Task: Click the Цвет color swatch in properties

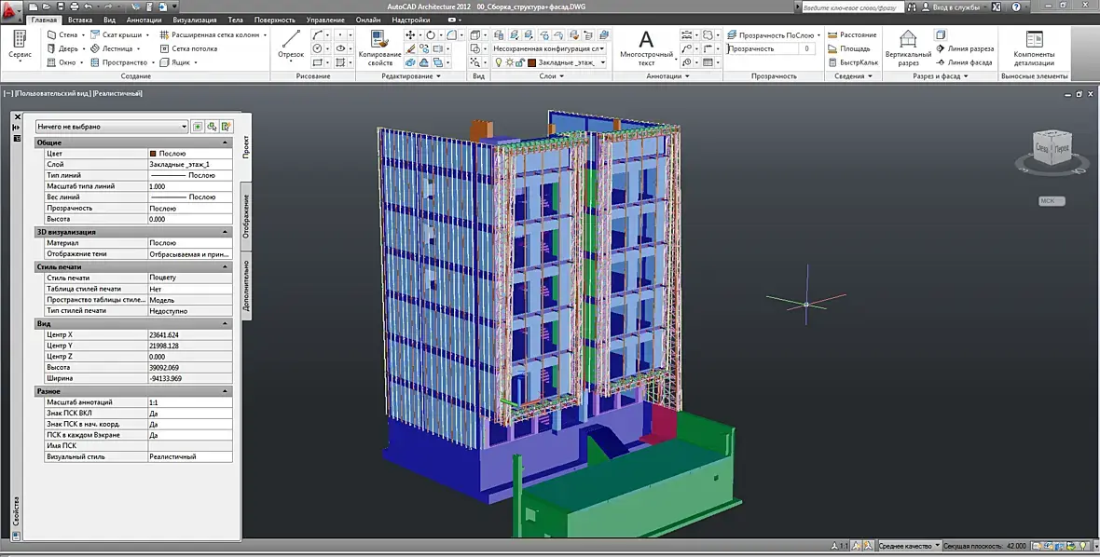Action: coord(154,153)
